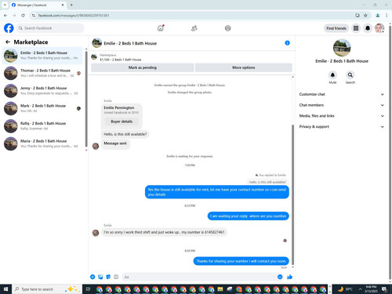Navigate back in the browser
The width and height of the screenshot is (392, 294).
pos(5,16)
